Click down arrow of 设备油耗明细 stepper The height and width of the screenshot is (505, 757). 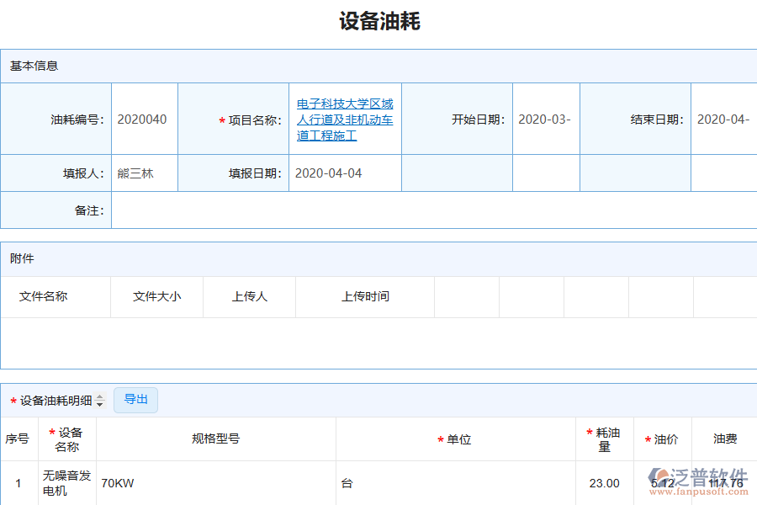101,403
